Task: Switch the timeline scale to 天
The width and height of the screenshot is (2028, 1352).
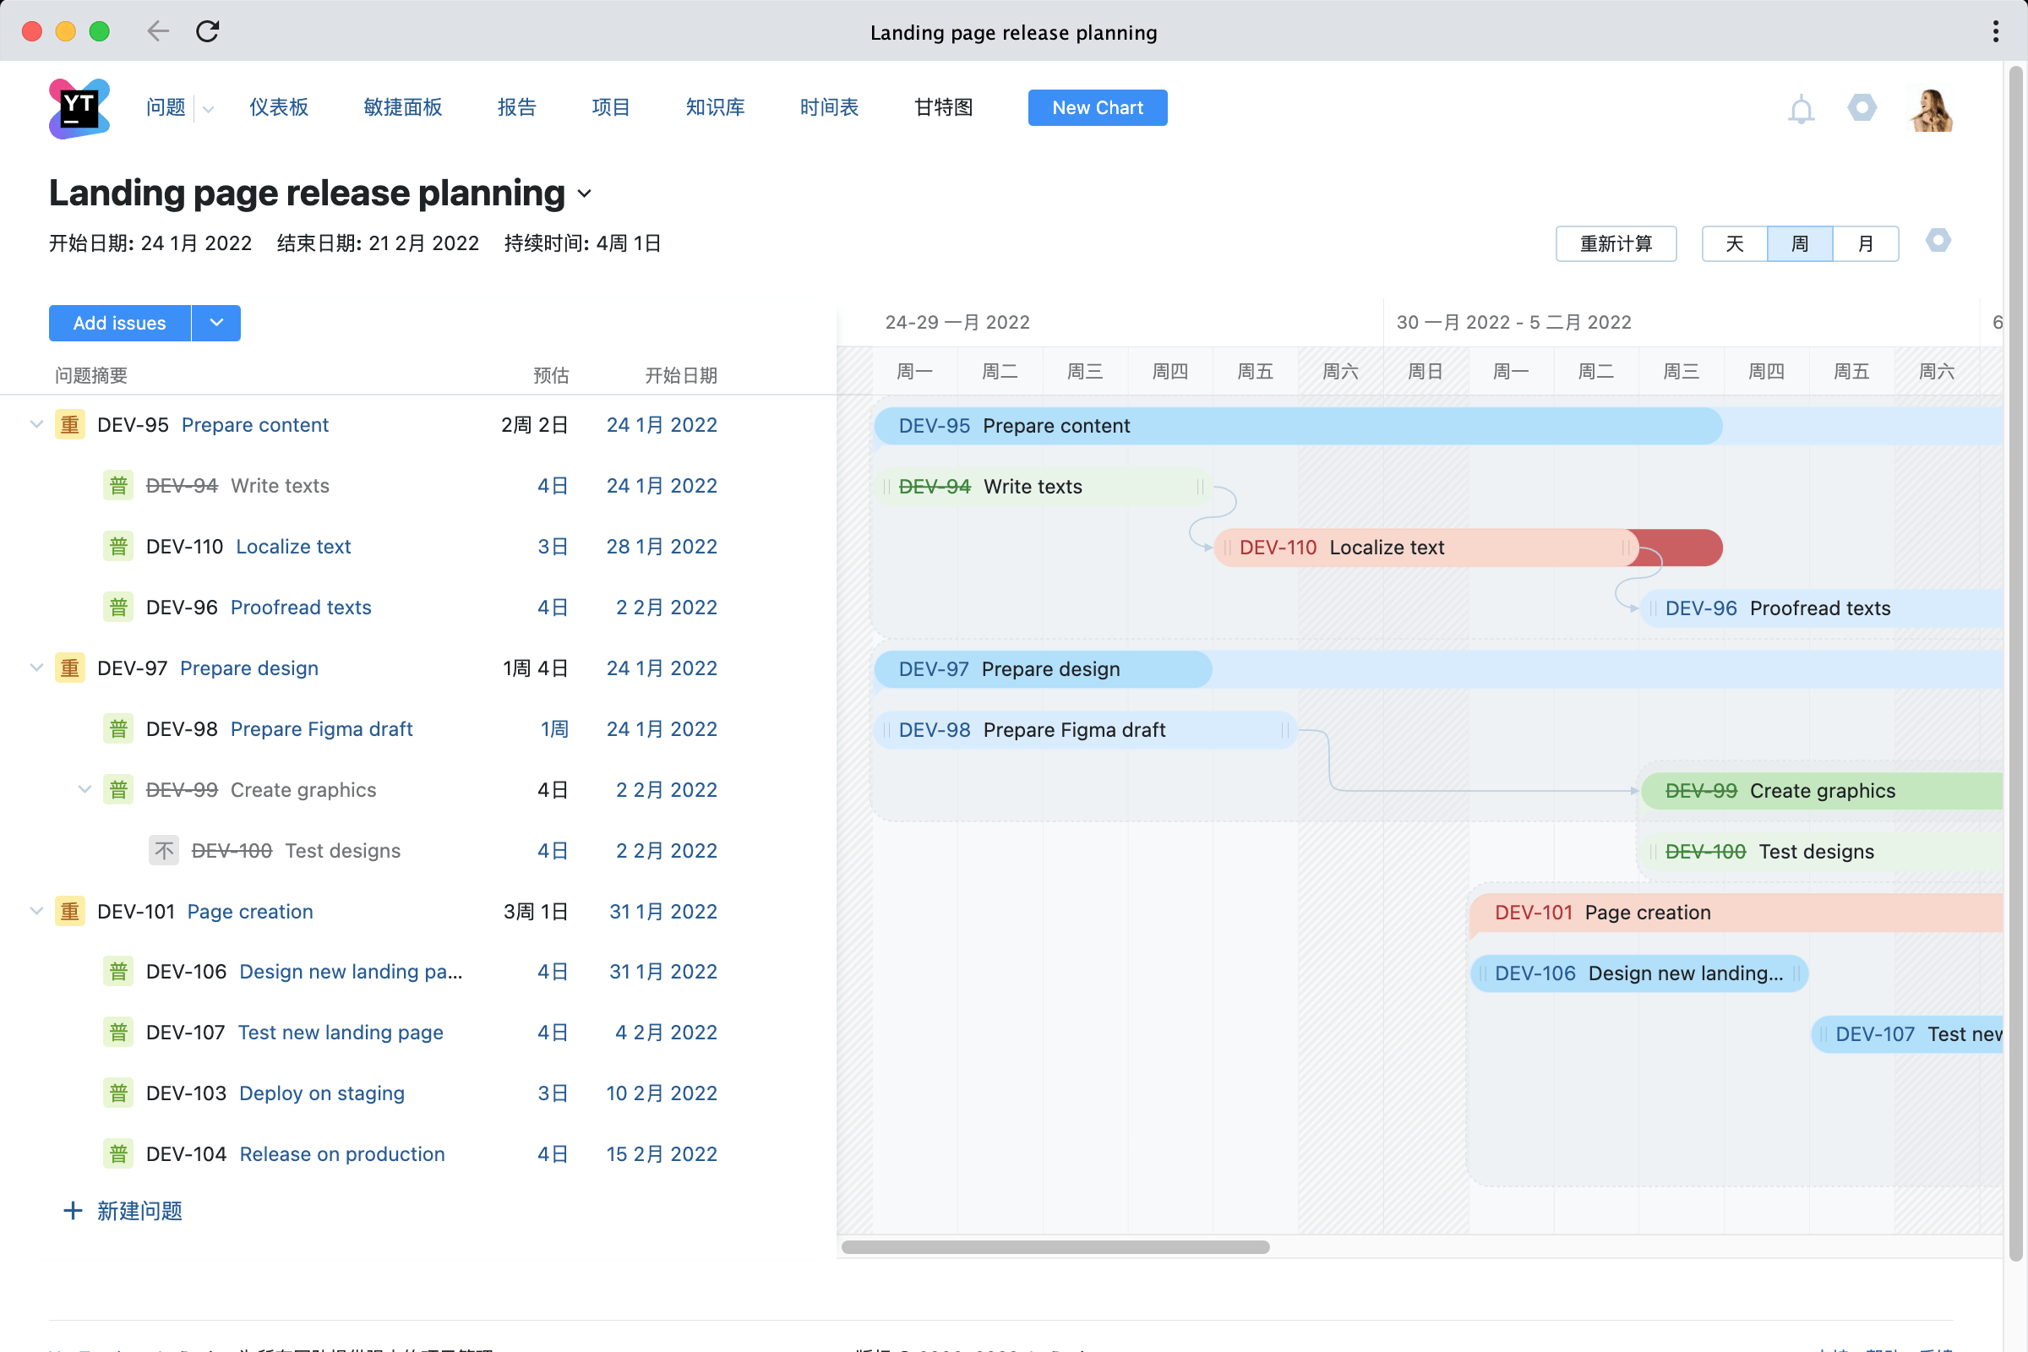Action: (1734, 244)
